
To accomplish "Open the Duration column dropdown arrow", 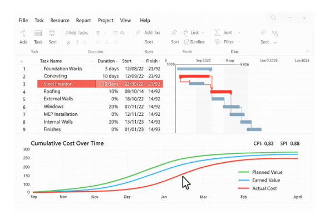I will click(117, 61).
